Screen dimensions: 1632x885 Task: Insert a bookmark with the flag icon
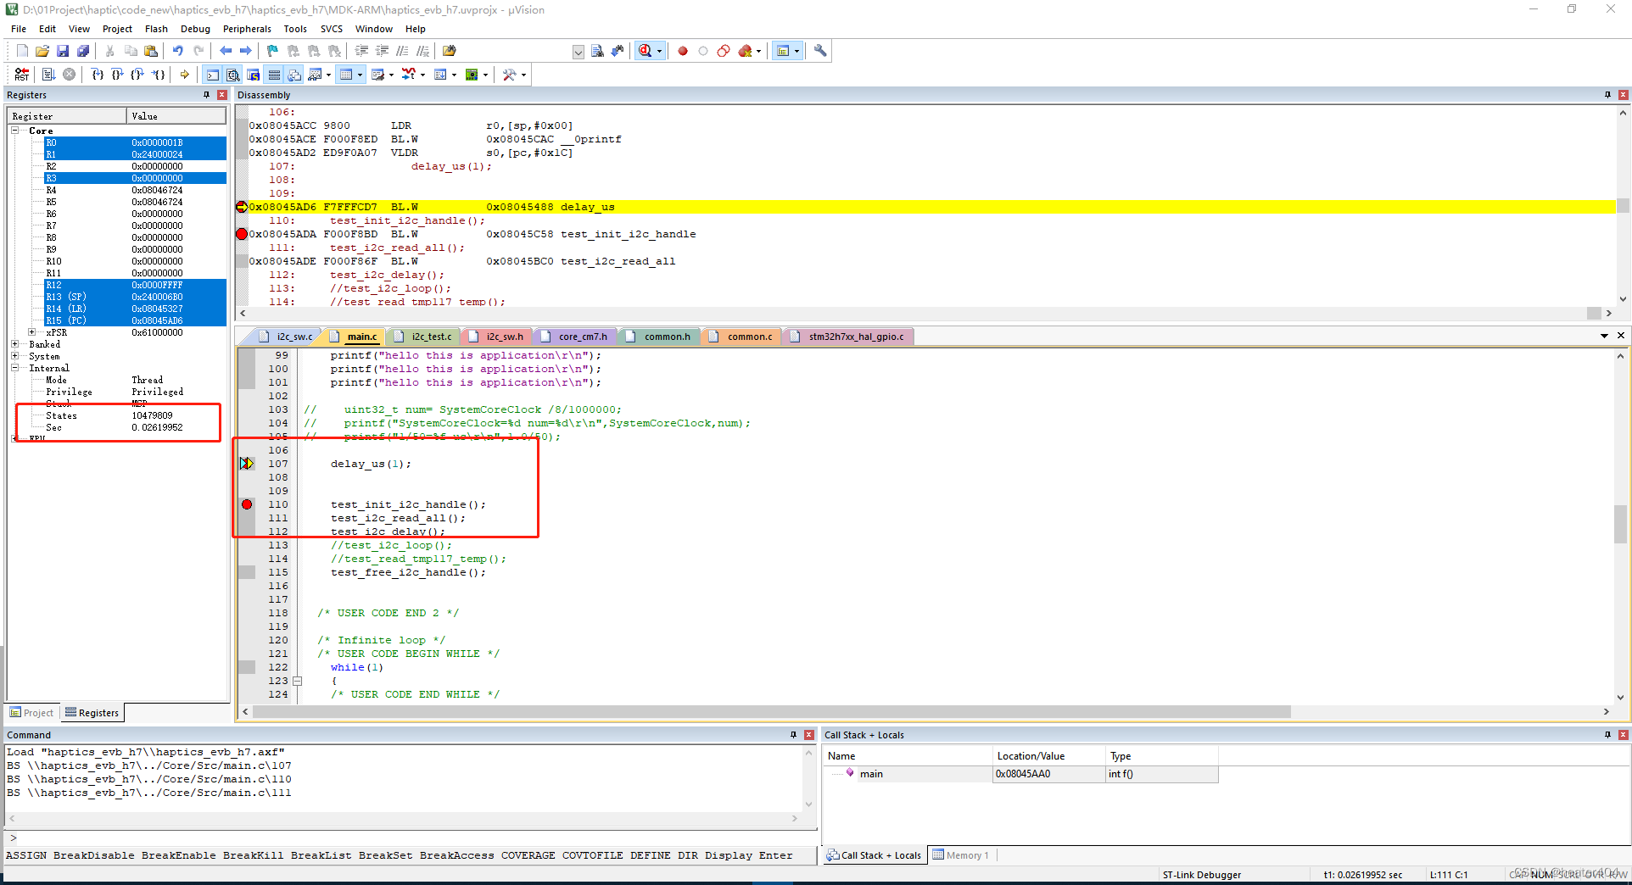272,51
